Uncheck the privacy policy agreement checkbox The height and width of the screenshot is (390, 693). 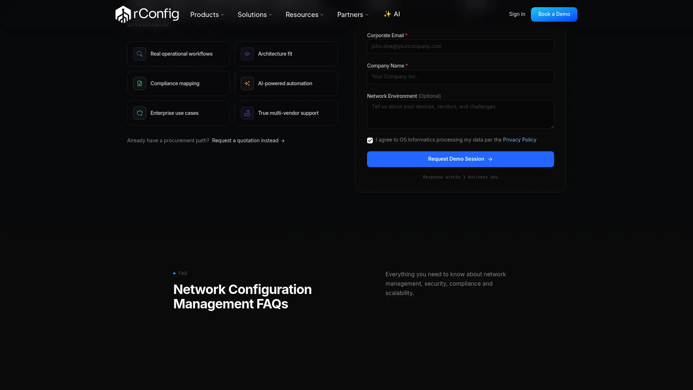pos(370,140)
